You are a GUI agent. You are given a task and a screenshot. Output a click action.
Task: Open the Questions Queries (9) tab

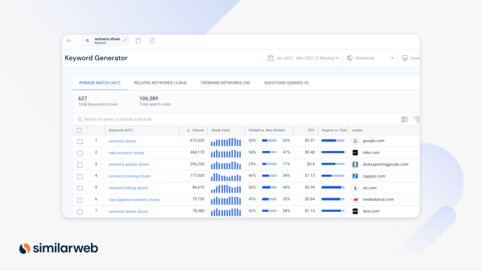[x=286, y=83]
